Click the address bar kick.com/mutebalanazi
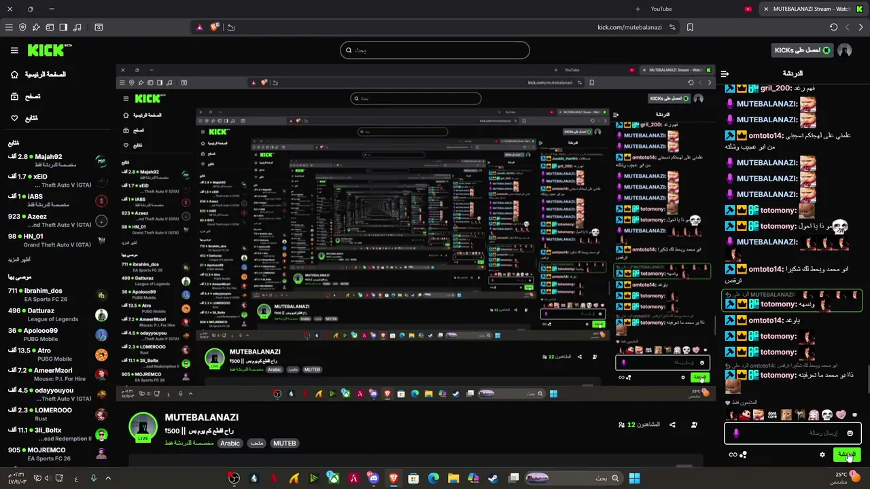The height and width of the screenshot is (489, 870). (x=629, y=27)
